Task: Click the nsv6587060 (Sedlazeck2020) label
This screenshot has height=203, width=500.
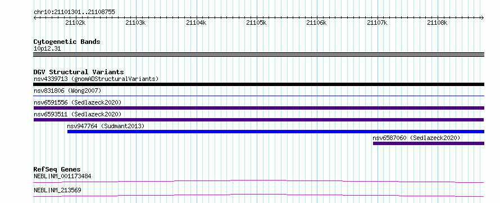Action: click(x=416, y=138)
